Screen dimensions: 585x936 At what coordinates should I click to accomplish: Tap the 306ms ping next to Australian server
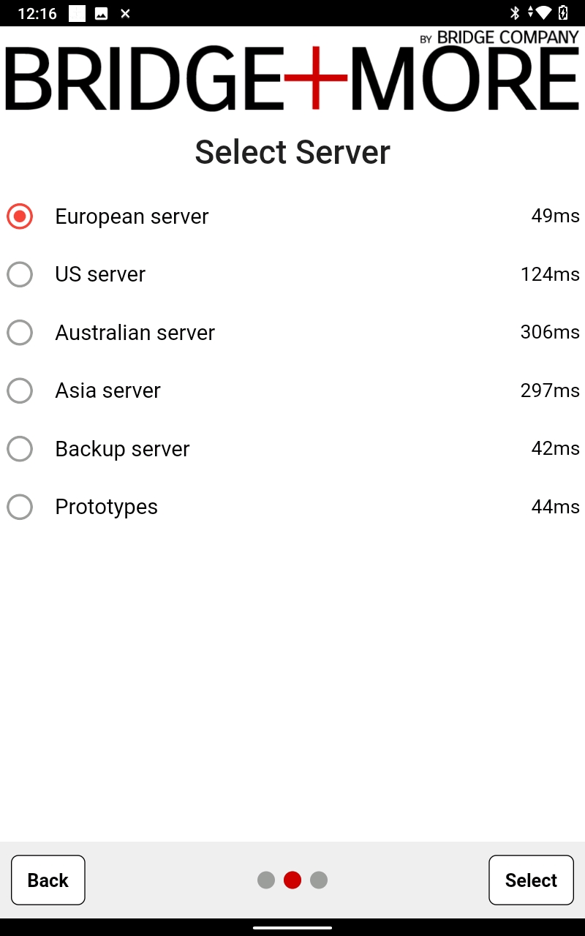pos(550,332)
